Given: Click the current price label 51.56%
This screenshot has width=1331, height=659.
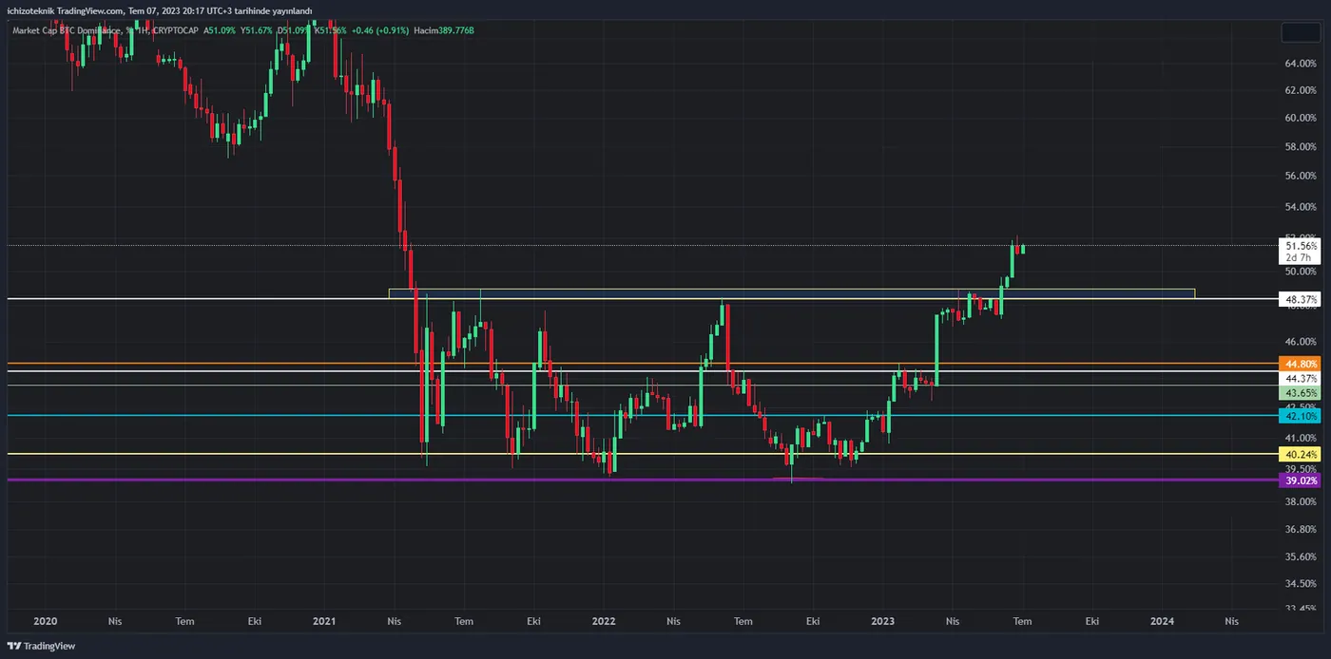Looking at the screenshot, I should 1302,245.
